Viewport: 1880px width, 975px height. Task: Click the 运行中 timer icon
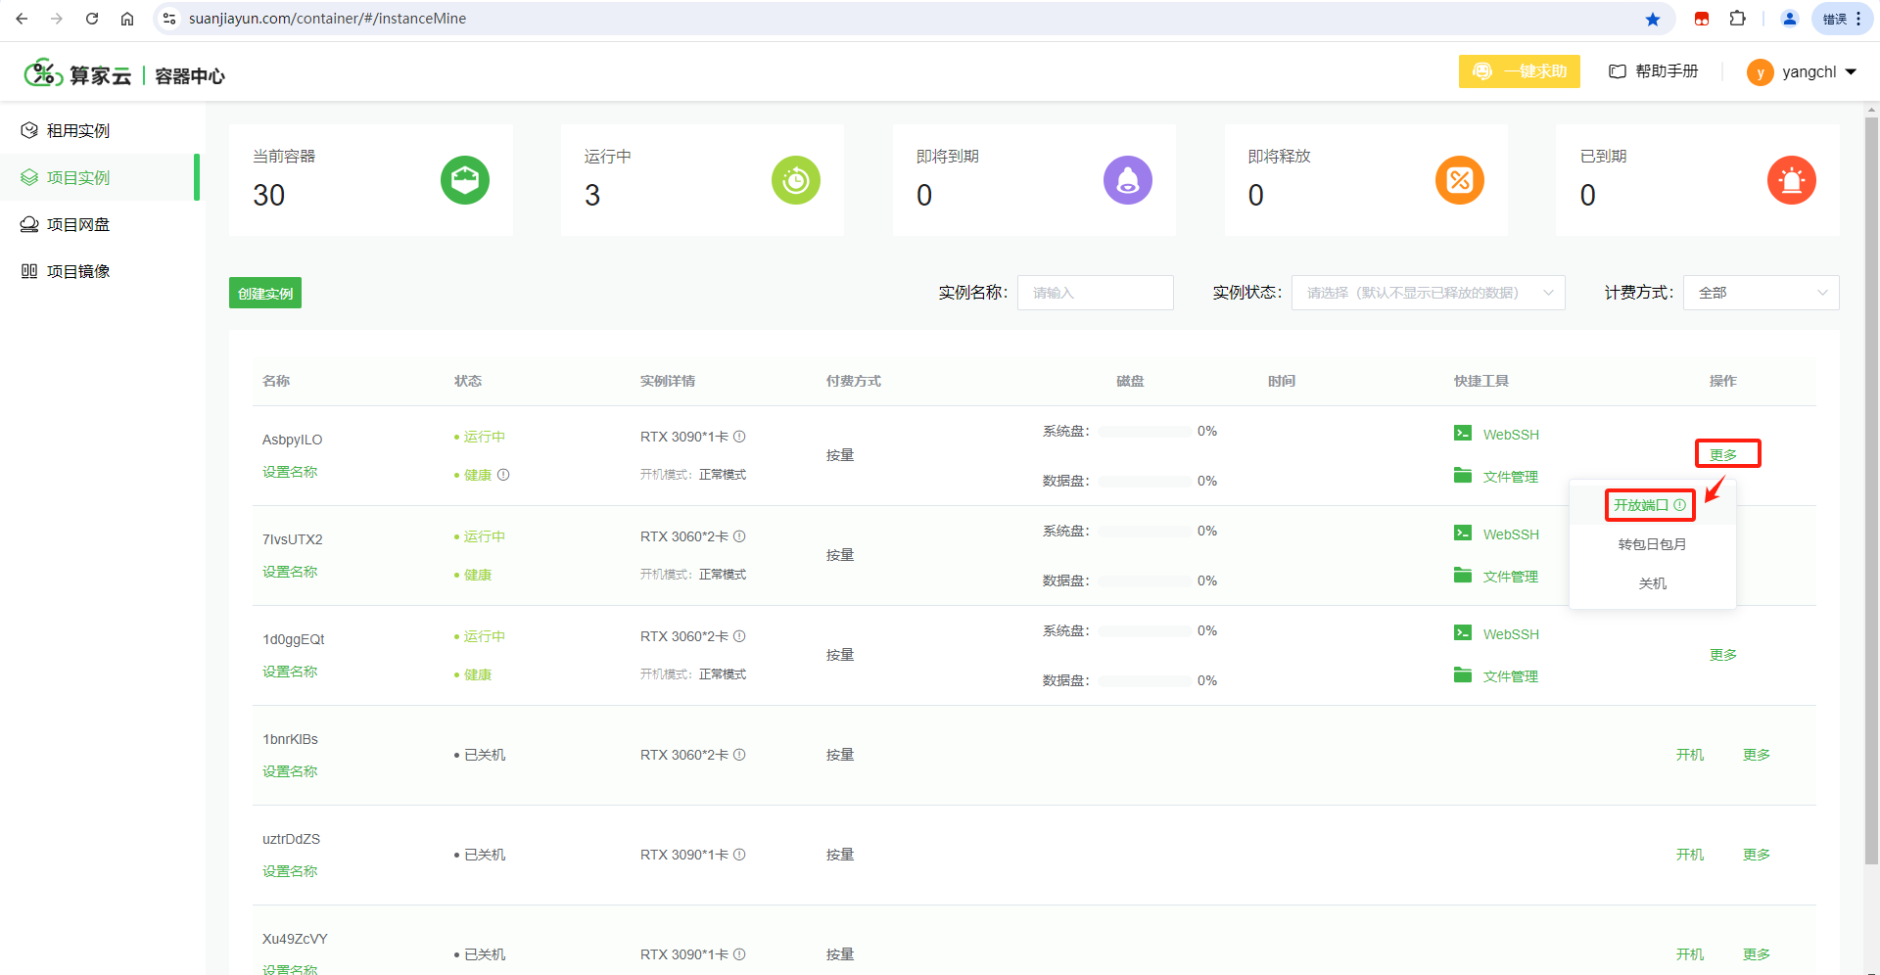[796, 180]
